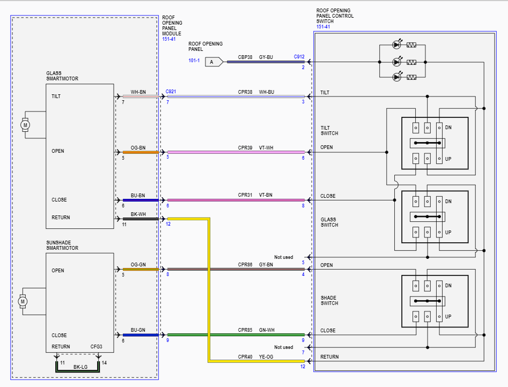Select the pink CPR39 VT-WH wire
This screenshot has width=508, height=387.
236,152
